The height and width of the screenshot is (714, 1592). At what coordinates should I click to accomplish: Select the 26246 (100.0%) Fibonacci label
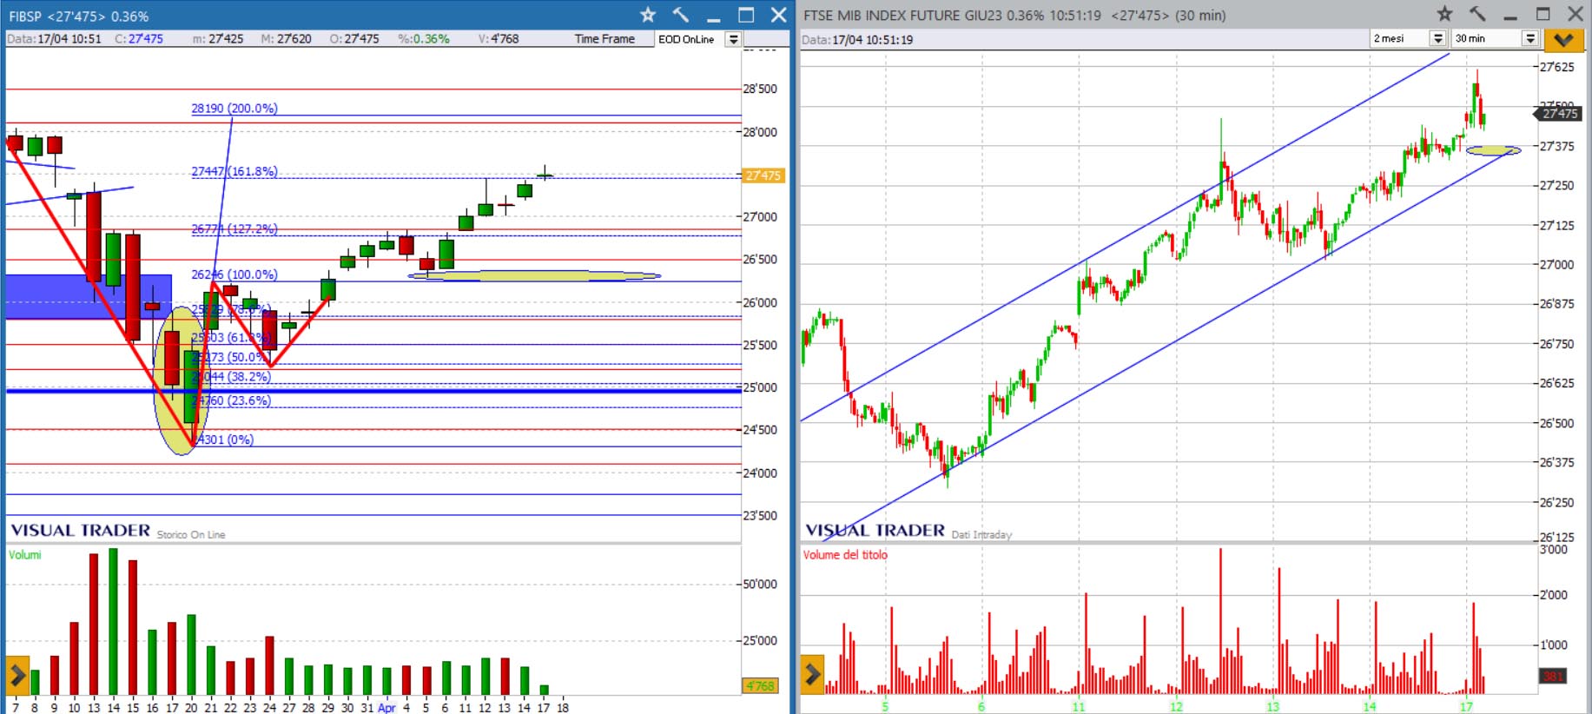click(235, 274)
